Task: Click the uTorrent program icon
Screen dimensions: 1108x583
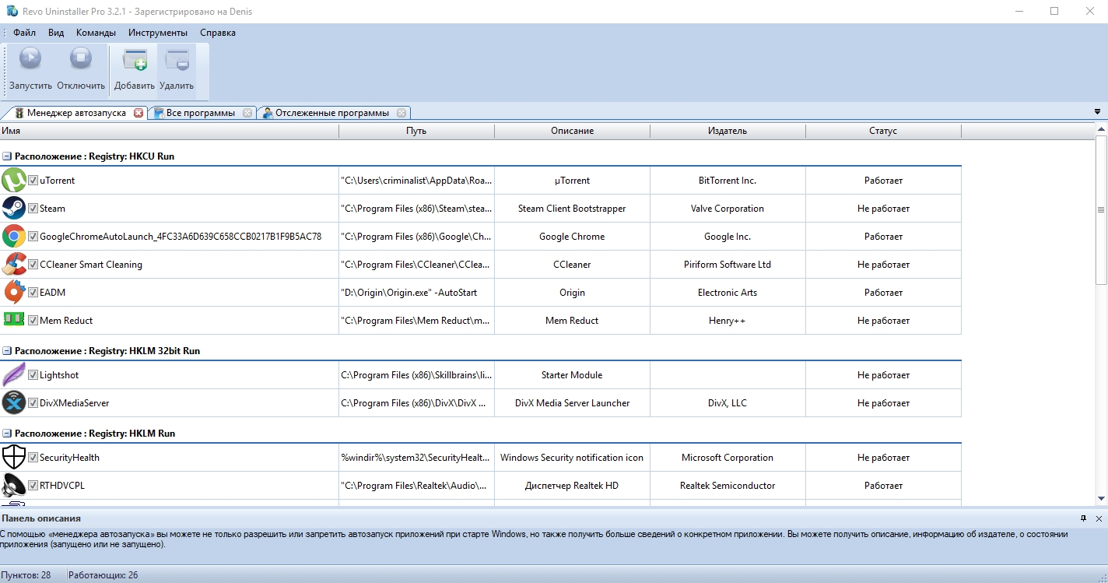Action: tap(14, 181)
